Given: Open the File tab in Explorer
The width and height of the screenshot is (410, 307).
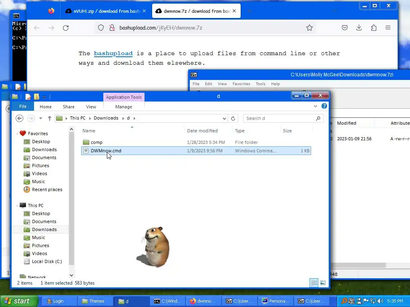Looking at the screenshot, I should point(23,106).
